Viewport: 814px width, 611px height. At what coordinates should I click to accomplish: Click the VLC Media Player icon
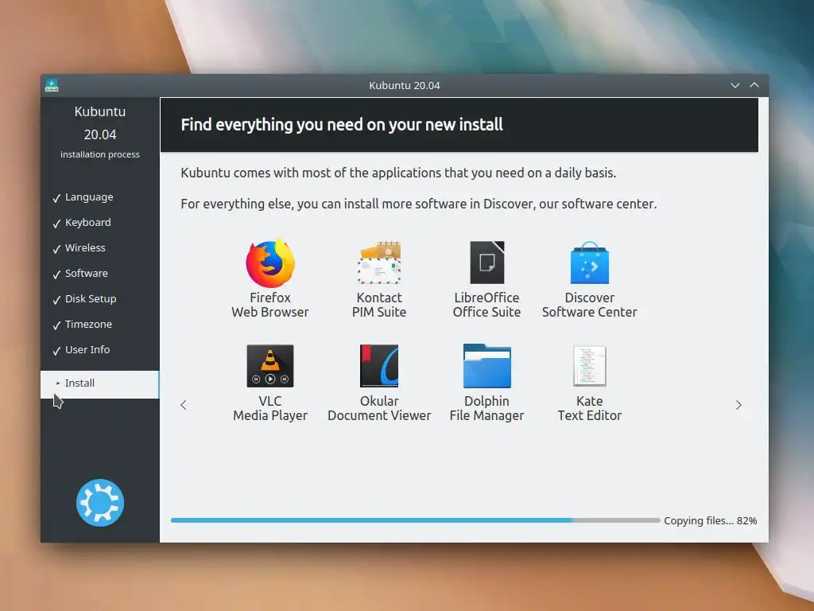pos(270,366)
